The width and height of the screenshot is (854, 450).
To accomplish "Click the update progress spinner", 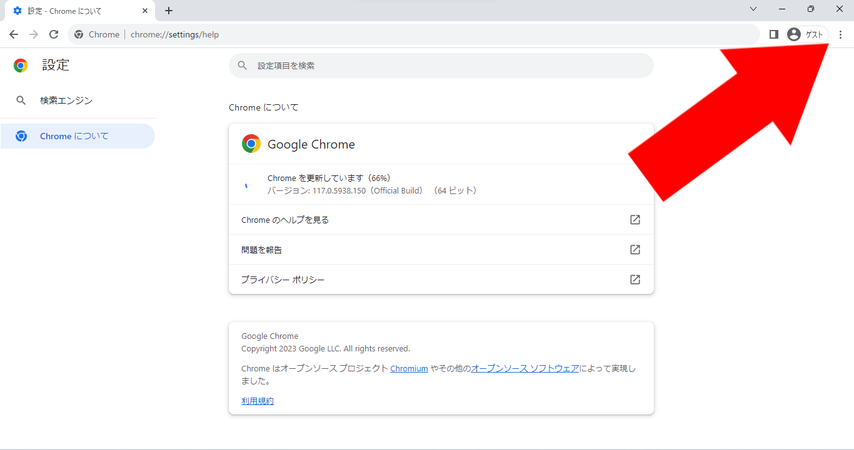I will coord(246,185).
